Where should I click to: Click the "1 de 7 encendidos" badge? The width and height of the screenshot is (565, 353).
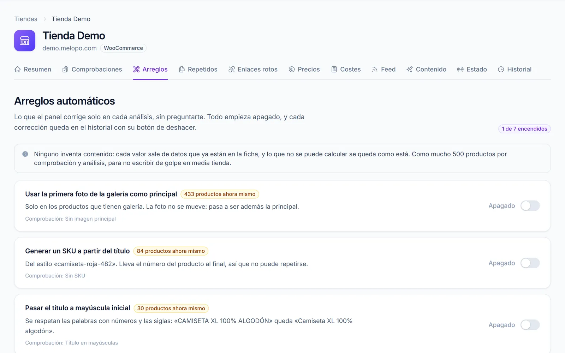point(524,129)
